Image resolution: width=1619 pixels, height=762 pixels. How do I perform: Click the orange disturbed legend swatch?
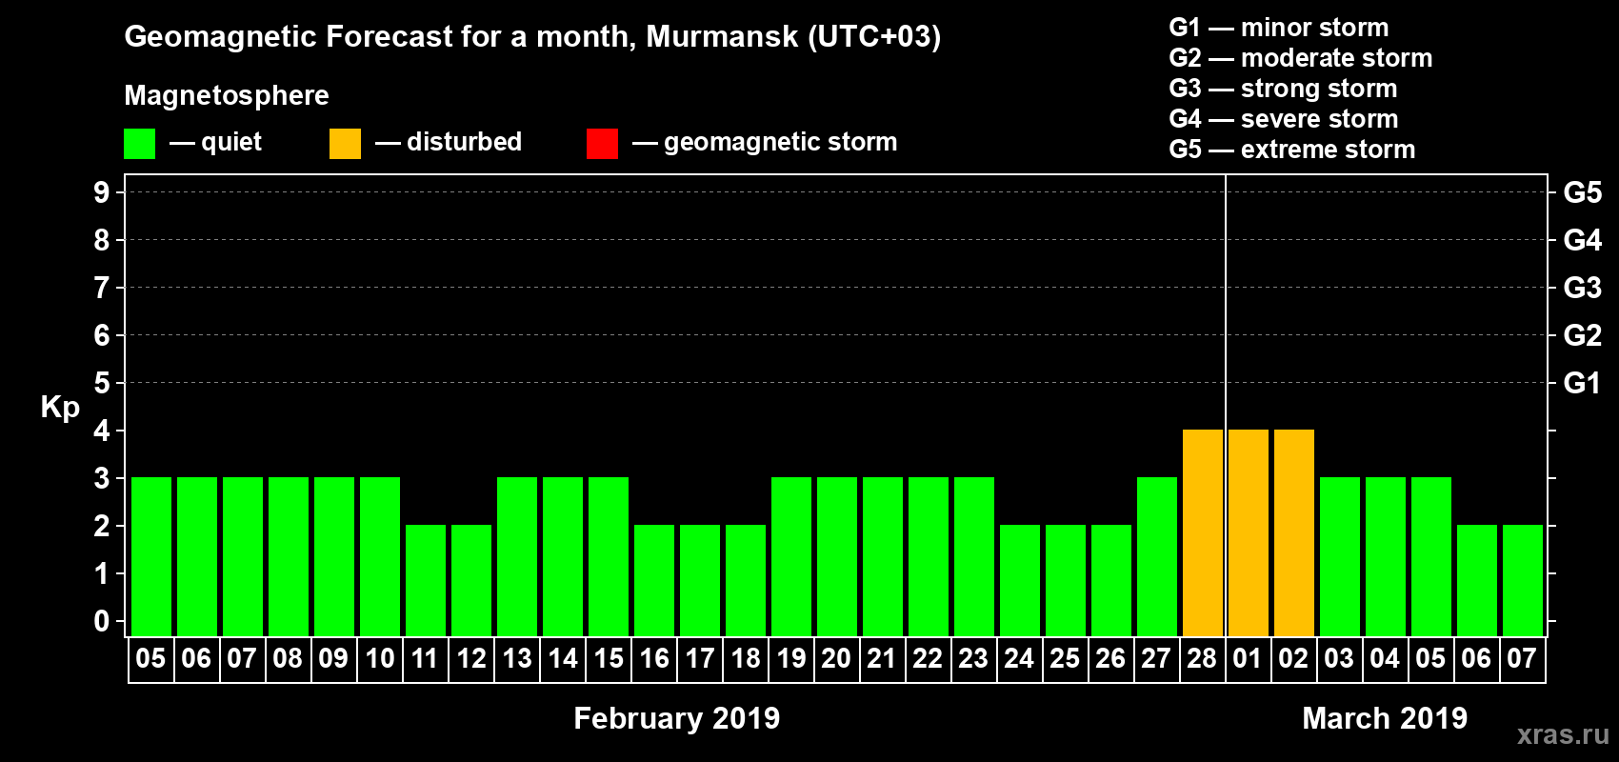(345, 144)
